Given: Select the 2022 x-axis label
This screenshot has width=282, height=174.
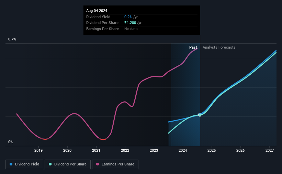Looking at the screenshot, I should (x=125, y=150).
